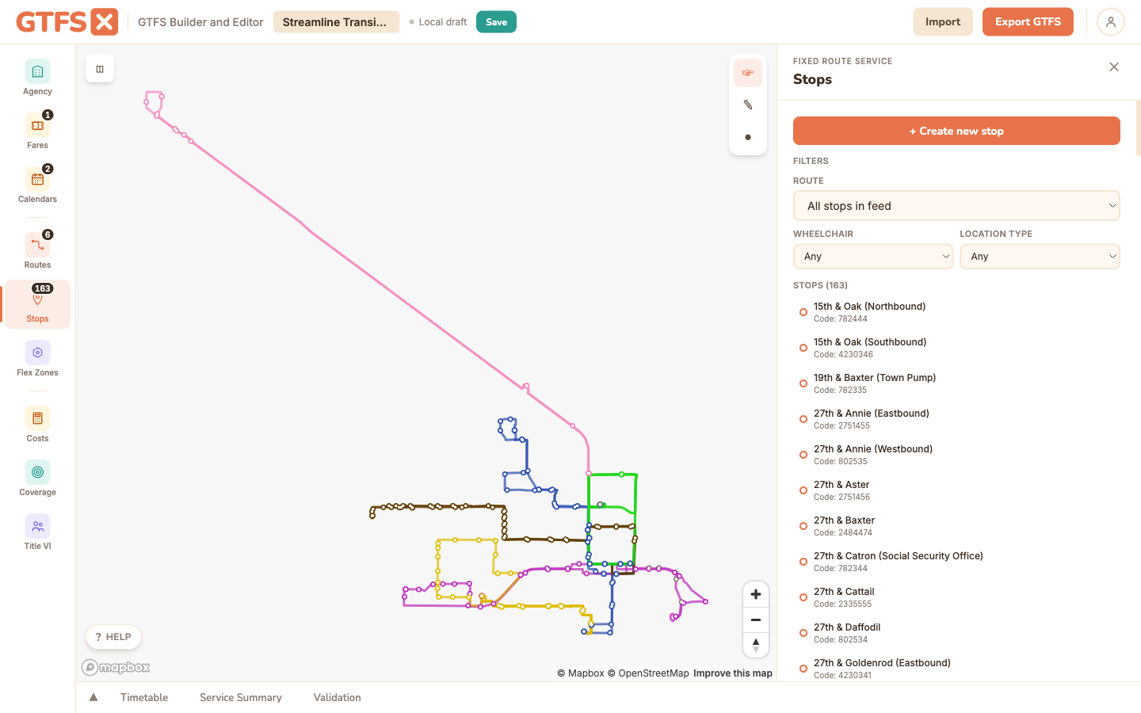The image size is (1141, 713).
Task: Select stop 15th & Oak (Southbound)
Action: click(x=956, y=348)
